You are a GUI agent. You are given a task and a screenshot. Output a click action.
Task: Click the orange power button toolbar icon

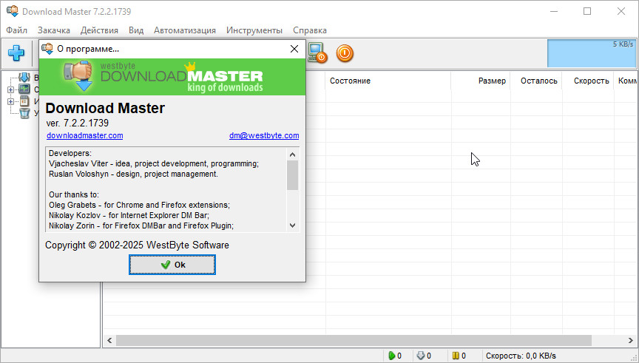pyautogui.click(x=345, y=53)
